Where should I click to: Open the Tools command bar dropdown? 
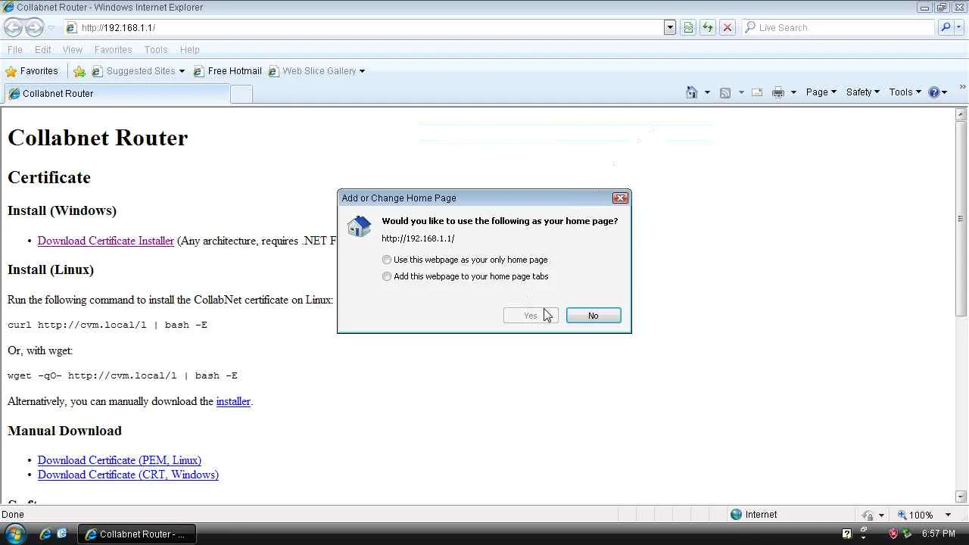(x=905, y=92)
